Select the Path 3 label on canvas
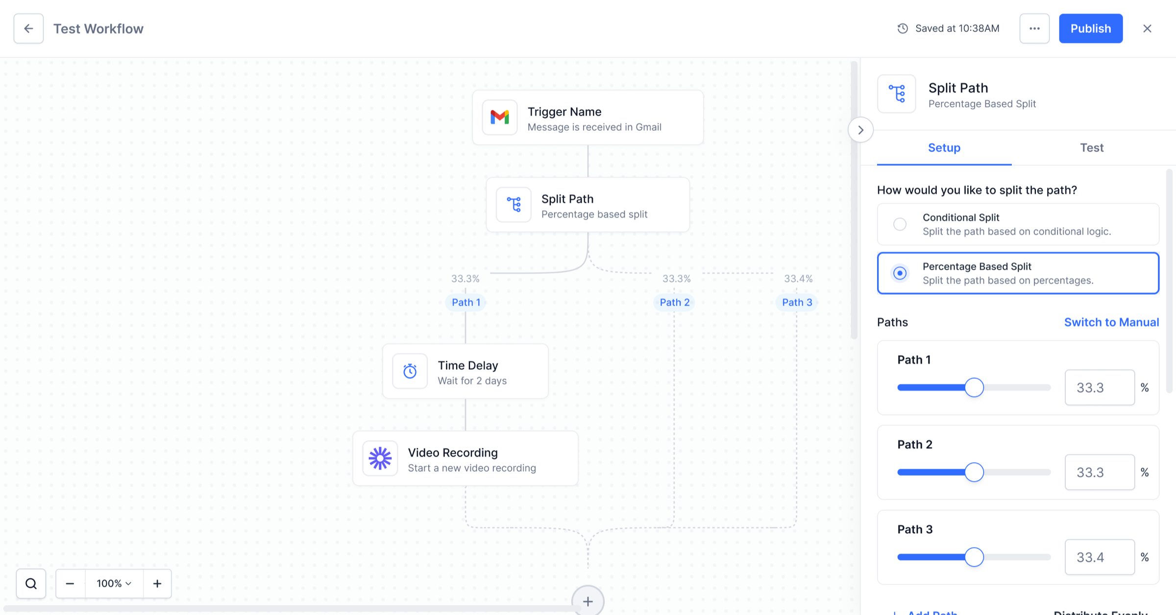The height and width of the screenshot is (615, 1176). [797, 302]
